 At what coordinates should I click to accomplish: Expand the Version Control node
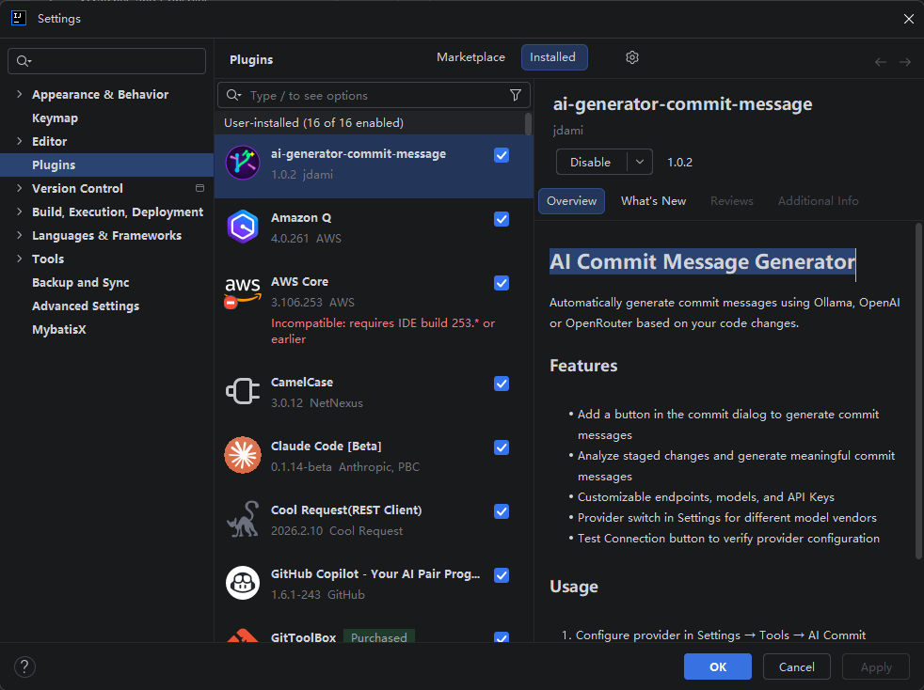(20, 188)
